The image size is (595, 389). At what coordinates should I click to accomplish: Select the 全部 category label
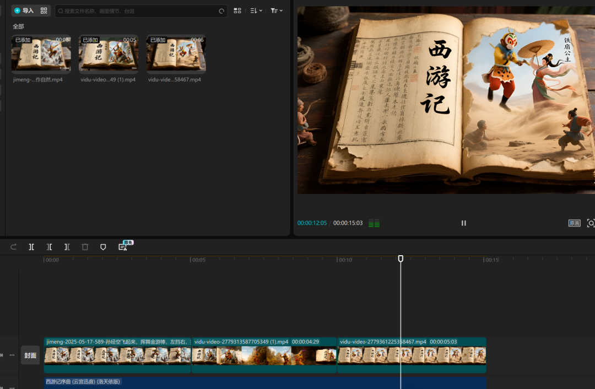coord(18,26)
